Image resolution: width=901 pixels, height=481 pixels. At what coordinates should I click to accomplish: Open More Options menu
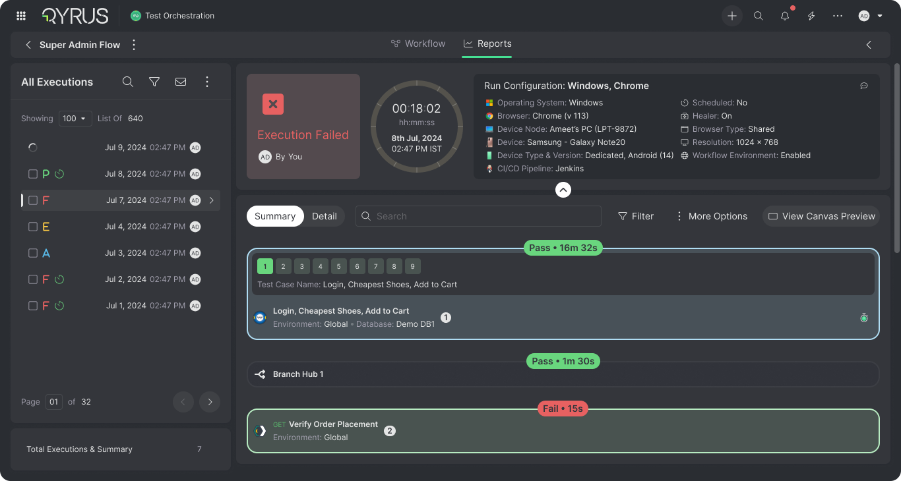pos(711,216)
